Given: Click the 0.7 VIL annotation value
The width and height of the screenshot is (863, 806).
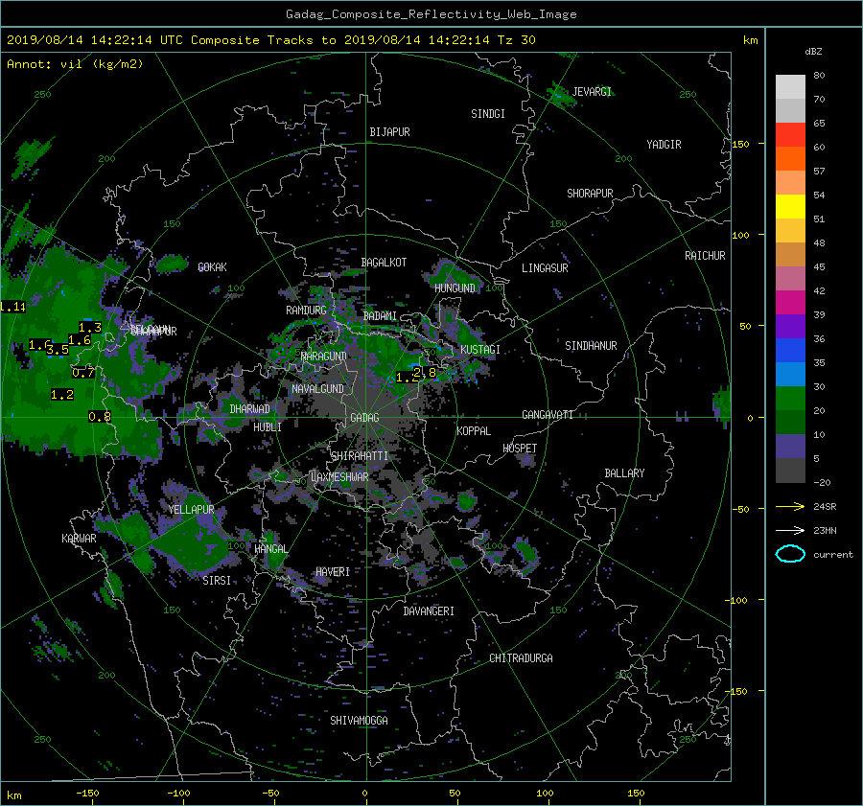Looking at the screenshot, I should click(x=83, y=373).
